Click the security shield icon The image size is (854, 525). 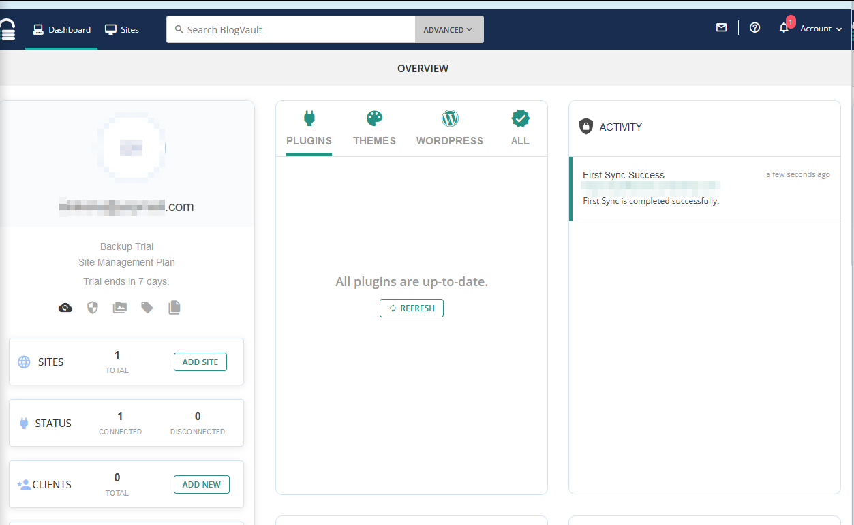point(93,308)
